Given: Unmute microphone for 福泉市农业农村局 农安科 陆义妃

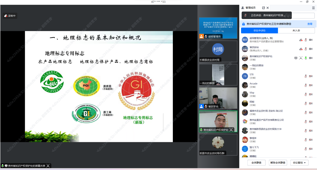Looking at the screenshot, I should click(306, 112).
